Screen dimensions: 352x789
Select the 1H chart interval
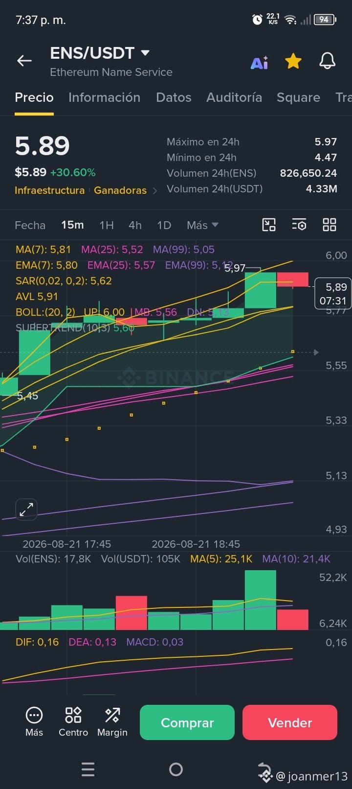[x=107, y=225]
